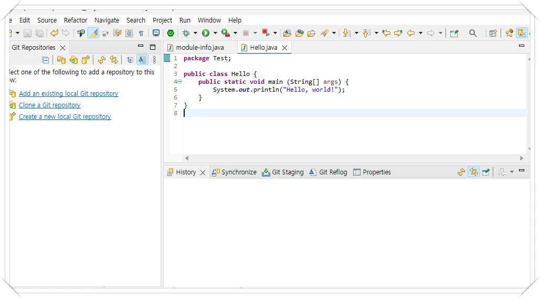Navigate back with yellow left arrow
540x298 pixels.
point(411,33)
